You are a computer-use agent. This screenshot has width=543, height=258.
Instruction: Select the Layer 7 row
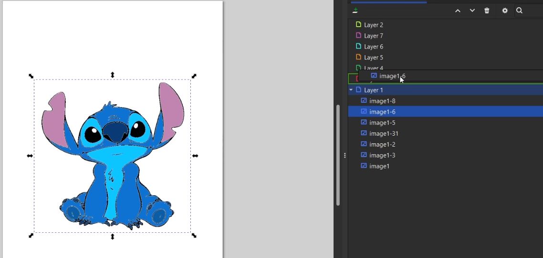coord(445,36)
